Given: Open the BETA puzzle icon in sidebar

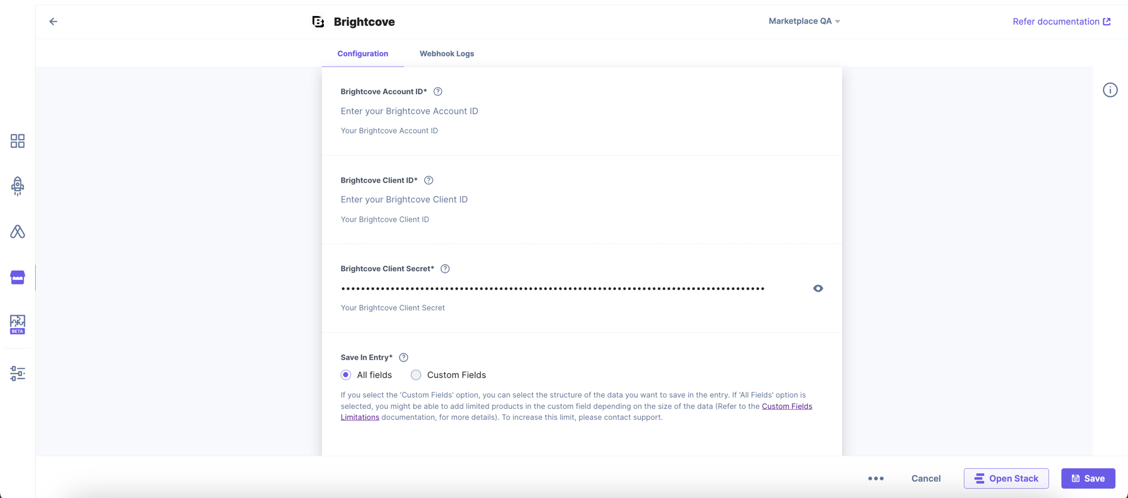Looking at the screenshot, I should pyautogui.click(x=18, y=324).
